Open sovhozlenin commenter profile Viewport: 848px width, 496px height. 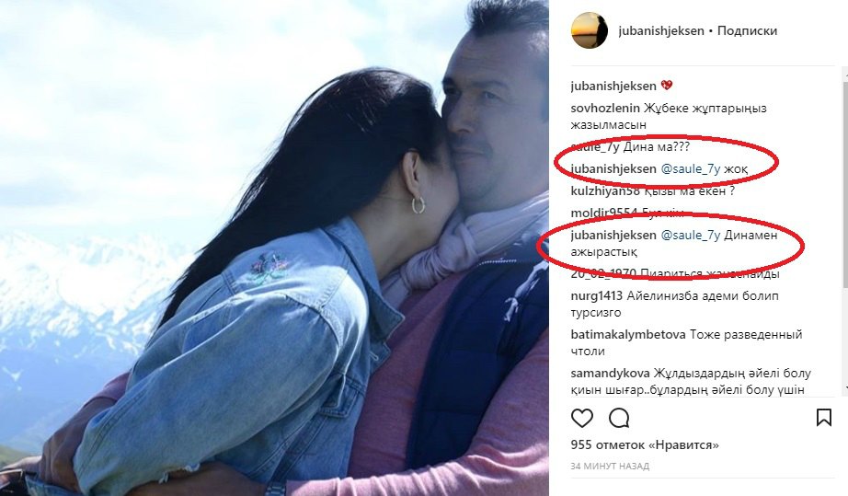coord(605,109)
